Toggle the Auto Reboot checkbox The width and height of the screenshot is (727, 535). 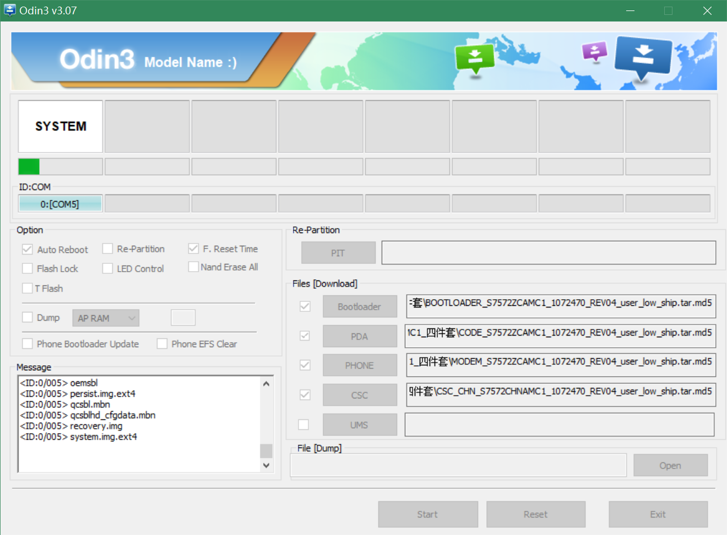pos(28,250)
